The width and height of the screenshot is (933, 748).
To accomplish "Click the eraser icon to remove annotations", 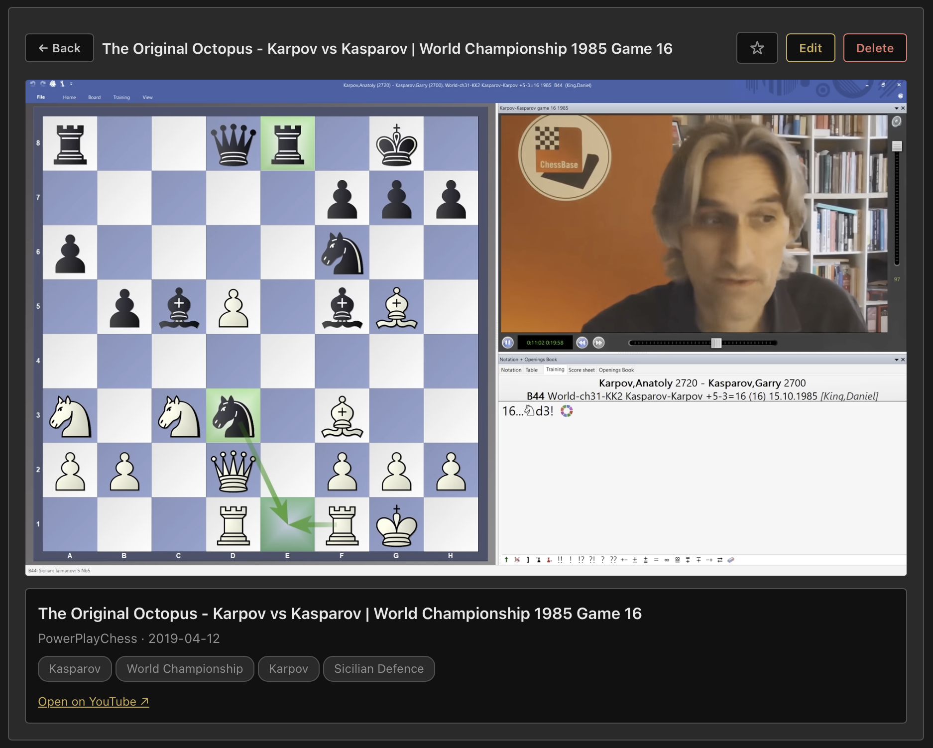I will click(x=731, y=560).
